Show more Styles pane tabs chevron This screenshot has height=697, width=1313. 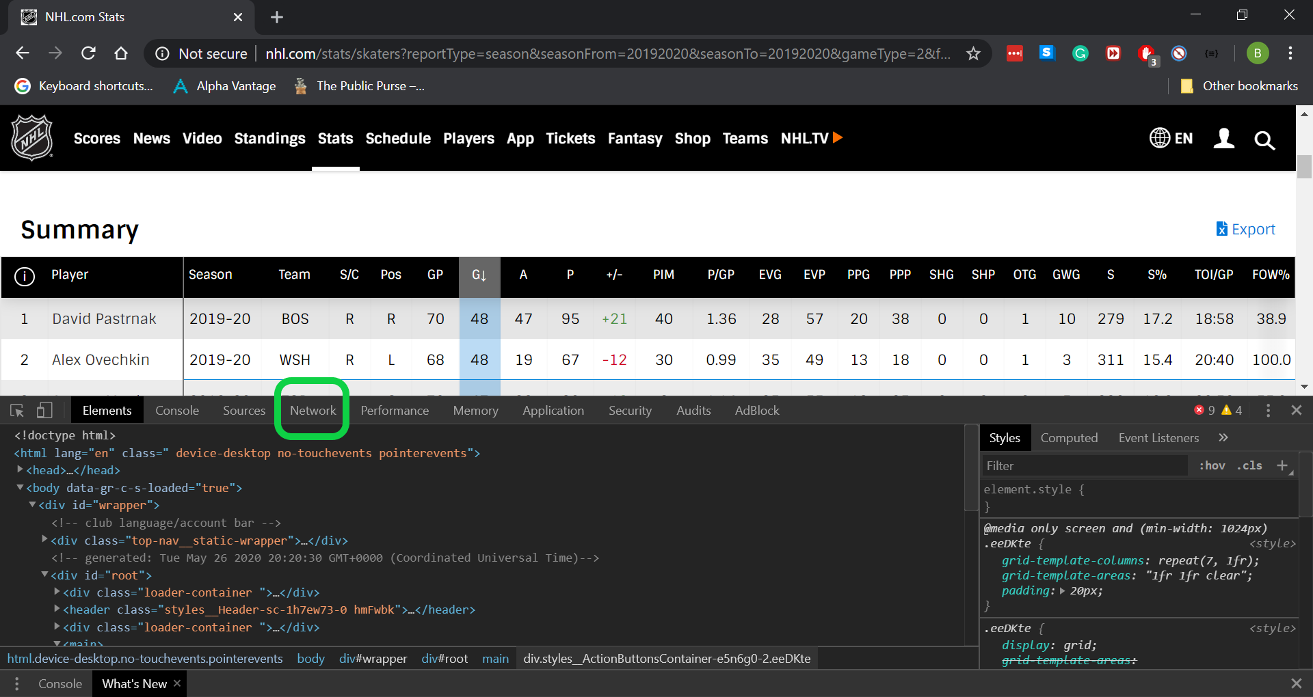pos(1223,437)
